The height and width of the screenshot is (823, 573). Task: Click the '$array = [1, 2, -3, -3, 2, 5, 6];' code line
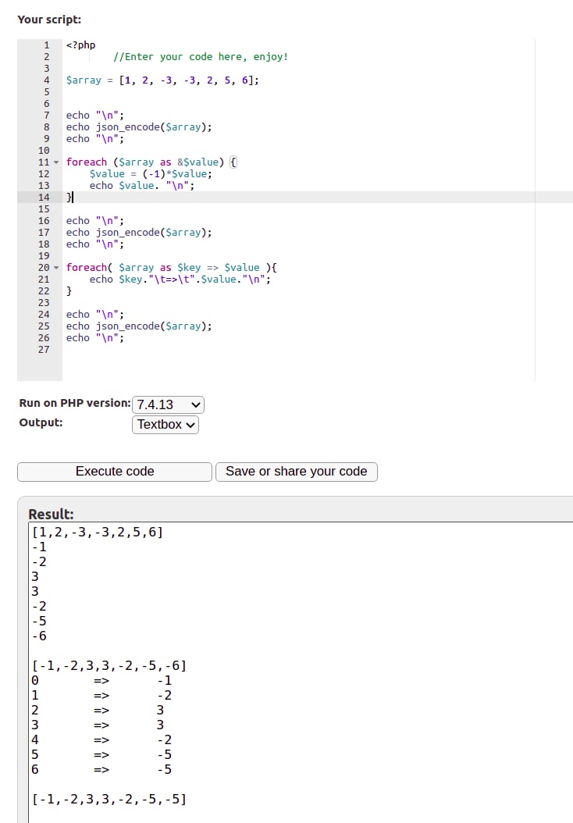point(162,80)
